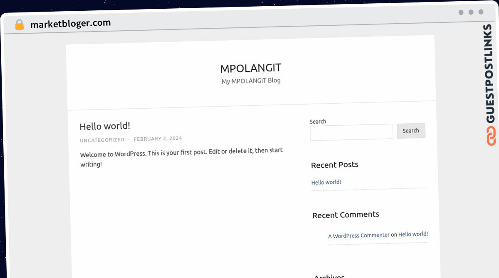Open Hello world! link in Recent Comments
499x278 pixels.
point(413,234)
